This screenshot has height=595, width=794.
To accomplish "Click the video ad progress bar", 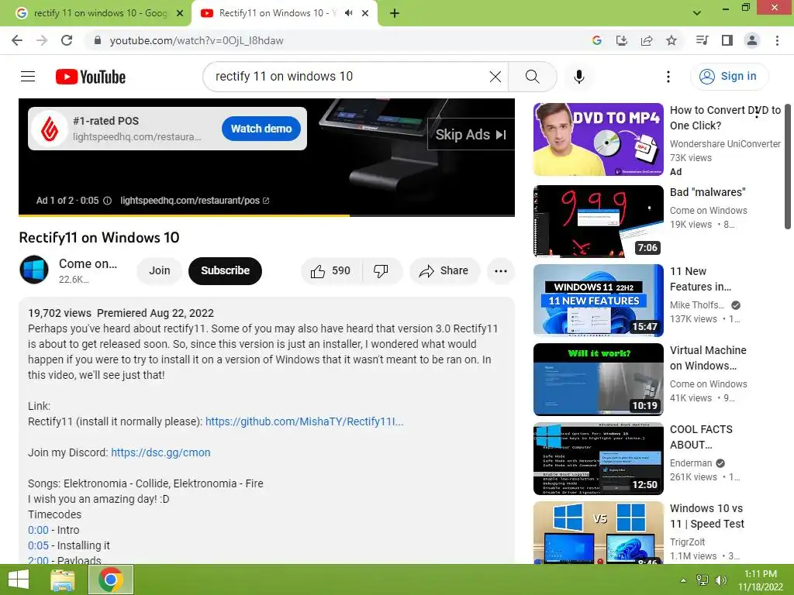I will [x=267, y=215].
